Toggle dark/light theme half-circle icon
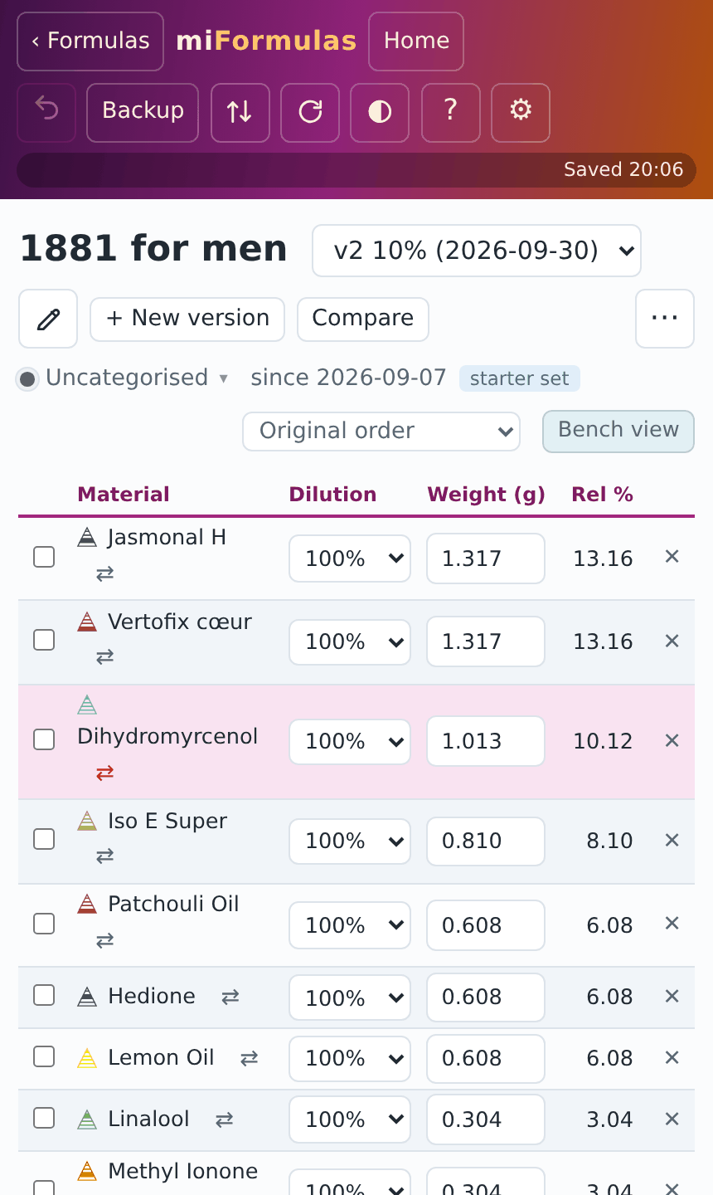Viewport: 713px width, 1195px height. coord(380,112)
